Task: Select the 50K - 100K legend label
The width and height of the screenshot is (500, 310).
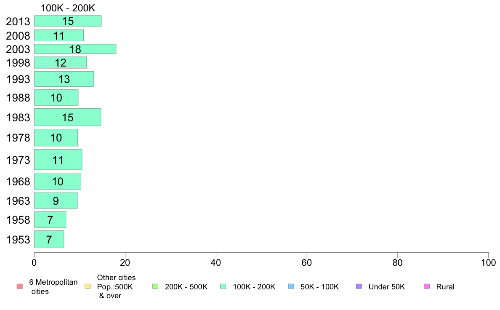Action: click(319, 287)
